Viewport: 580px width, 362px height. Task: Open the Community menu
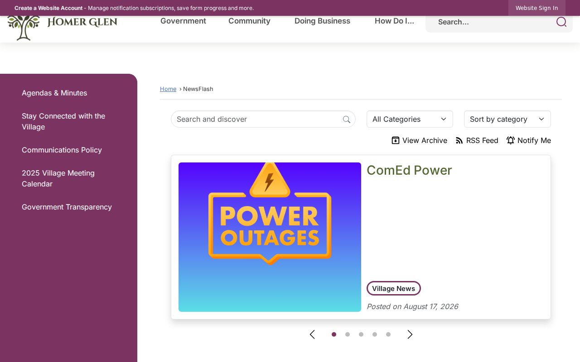pos(249,21)
